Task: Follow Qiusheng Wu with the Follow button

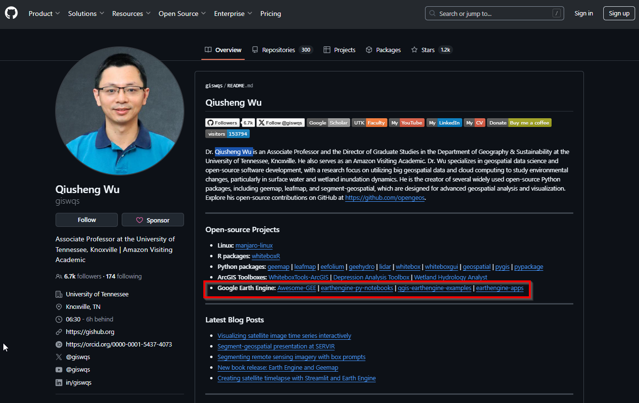Action: coord(86,220)
